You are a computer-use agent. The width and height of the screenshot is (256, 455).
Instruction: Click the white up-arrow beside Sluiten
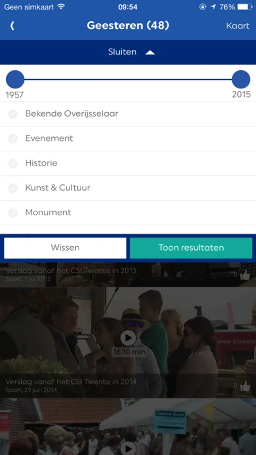tap(150, 53)
